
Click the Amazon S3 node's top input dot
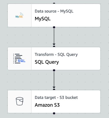coord(54,89)
